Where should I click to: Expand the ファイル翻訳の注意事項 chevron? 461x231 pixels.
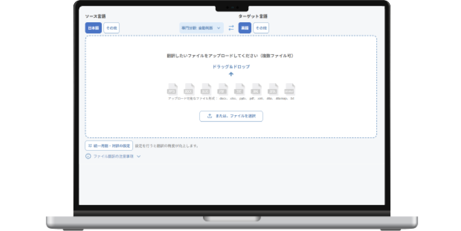click(138, 156)
